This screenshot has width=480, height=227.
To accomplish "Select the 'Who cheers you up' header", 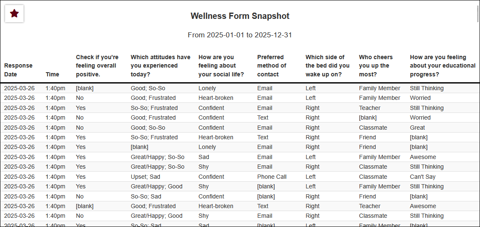I will pos(376,65).
